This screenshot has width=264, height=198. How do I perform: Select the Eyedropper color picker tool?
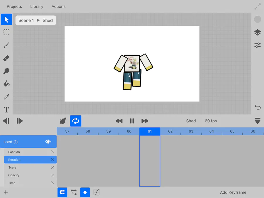6,97
